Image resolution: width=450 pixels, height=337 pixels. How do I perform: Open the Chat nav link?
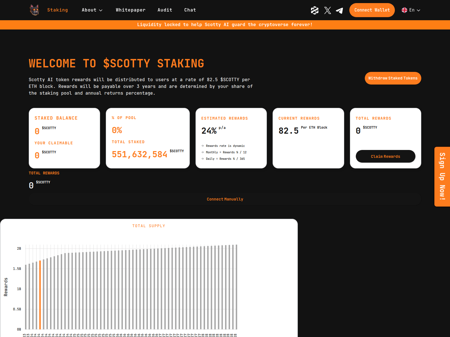[x=190, y=10]
